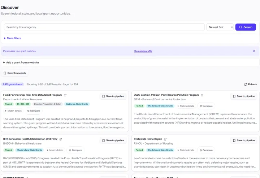Click Posted tag on Flood Partnership grant

coord(8,104)
